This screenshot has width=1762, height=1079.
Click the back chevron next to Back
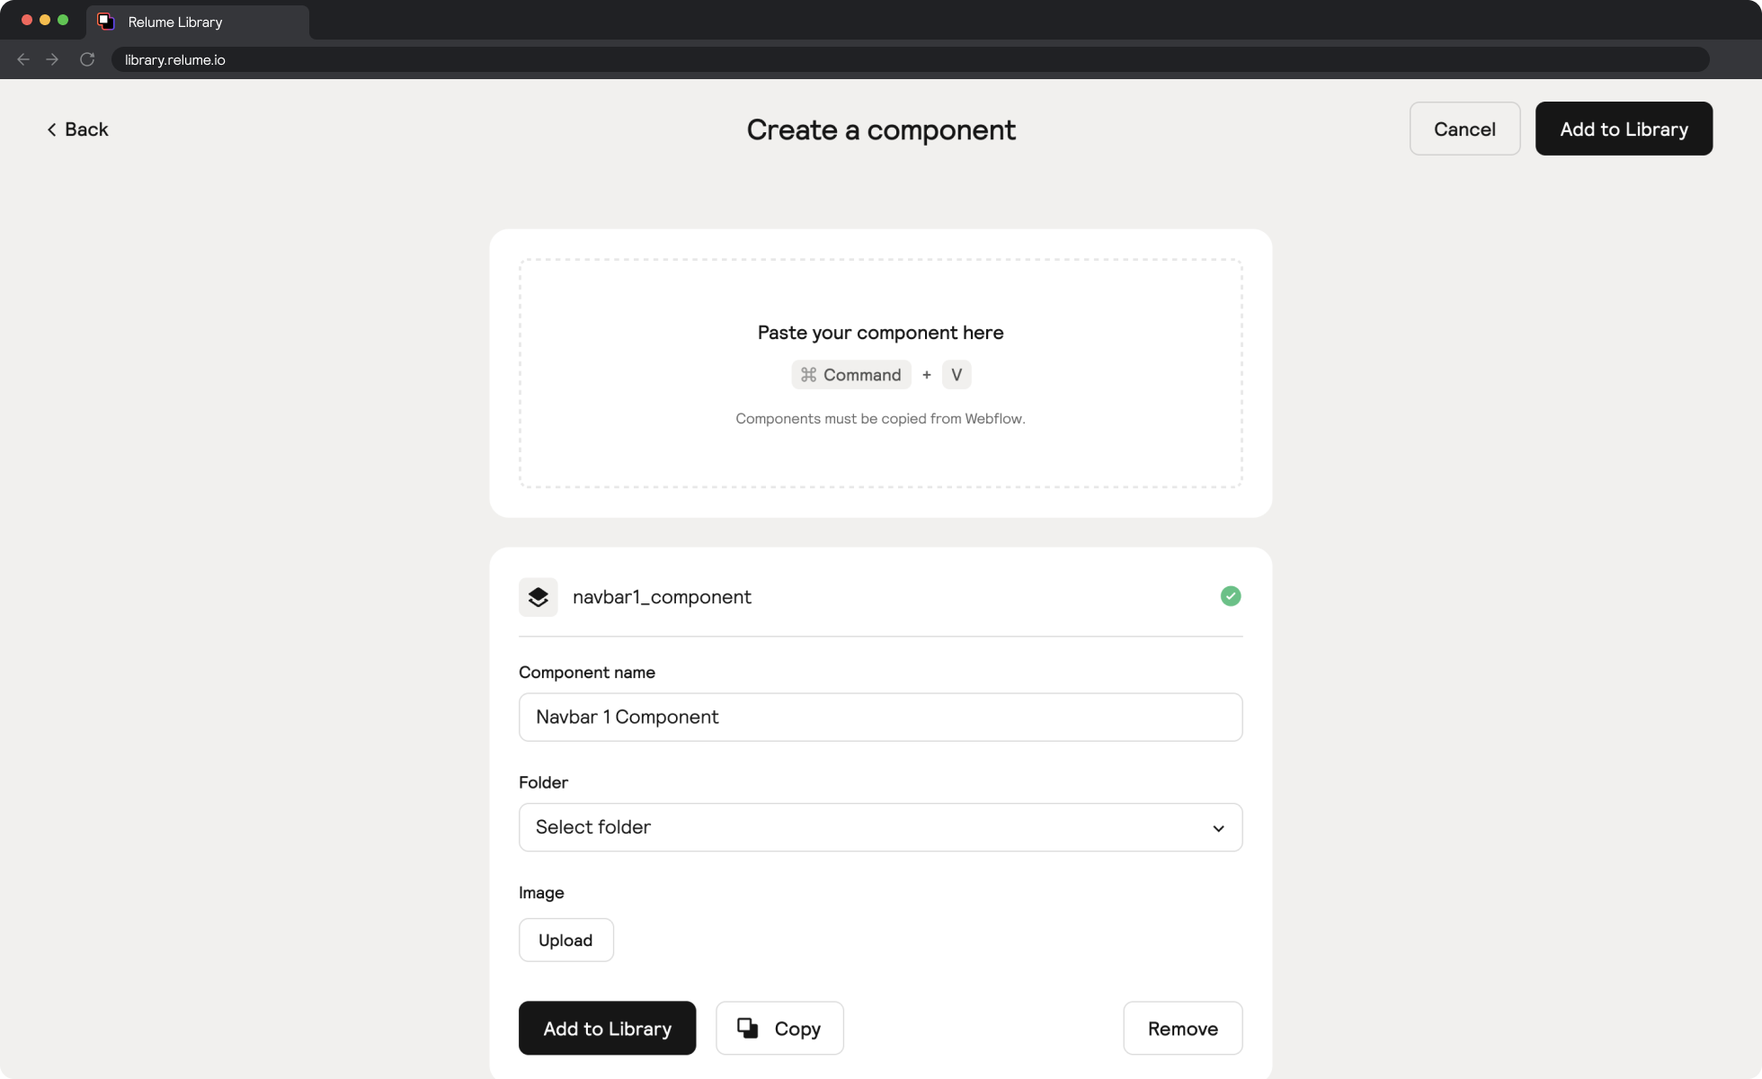click(51, 129)
